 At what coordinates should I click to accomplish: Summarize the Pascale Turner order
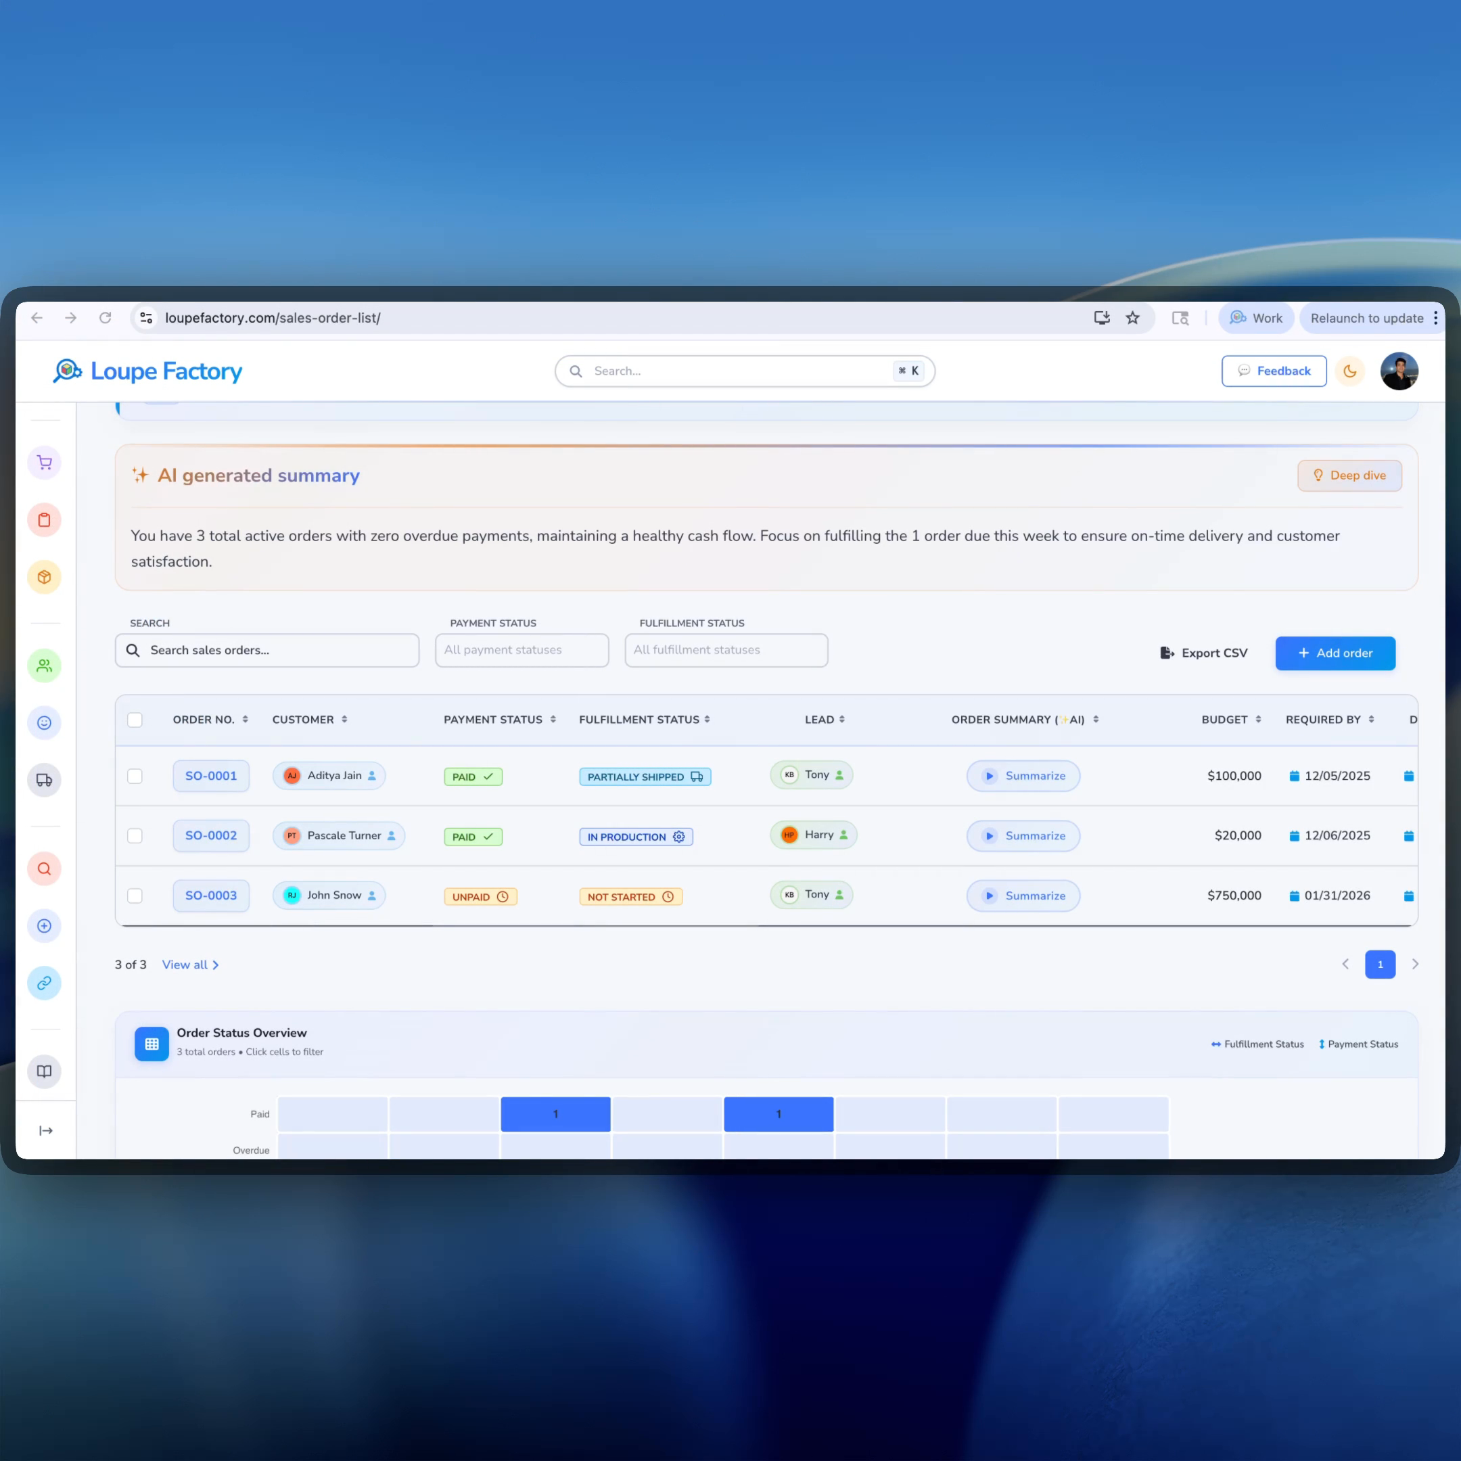[x=1023, y=835]
